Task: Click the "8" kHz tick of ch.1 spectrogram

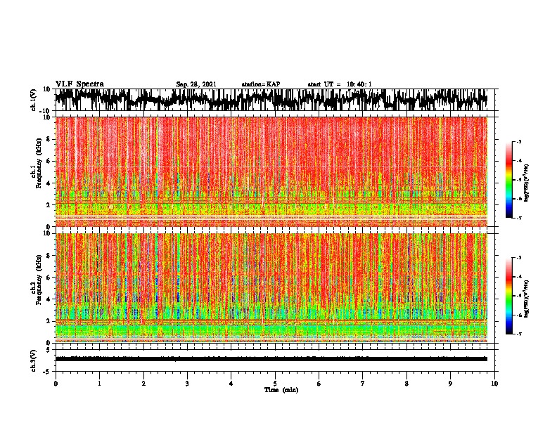Action: click(49, 139)
